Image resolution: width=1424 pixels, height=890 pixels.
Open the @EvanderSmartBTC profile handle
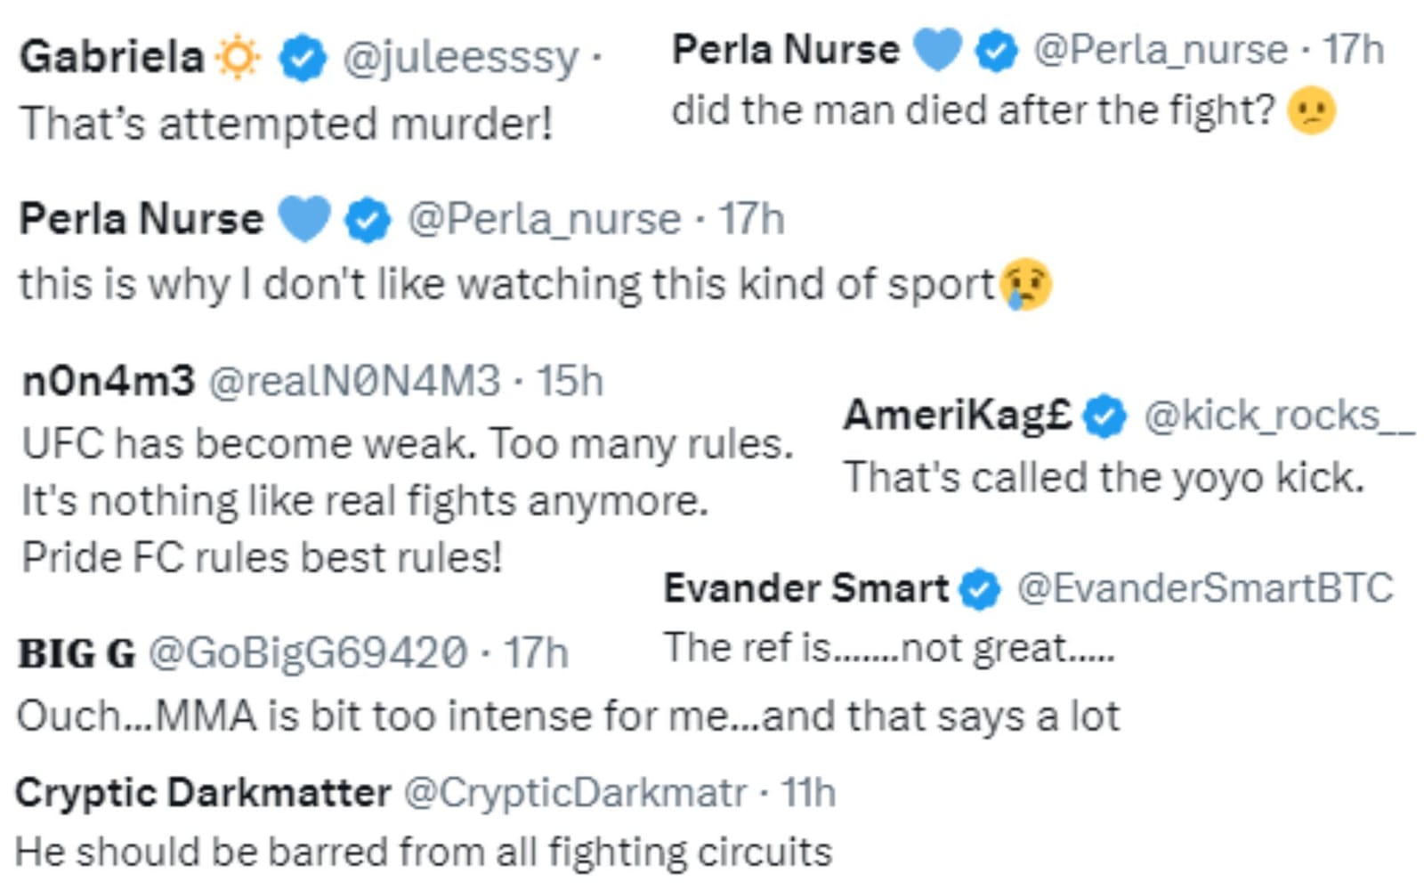(1205, 588)
